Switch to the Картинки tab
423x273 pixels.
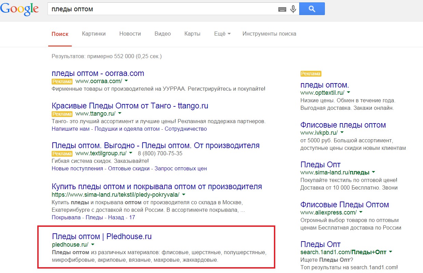(94, 34)
